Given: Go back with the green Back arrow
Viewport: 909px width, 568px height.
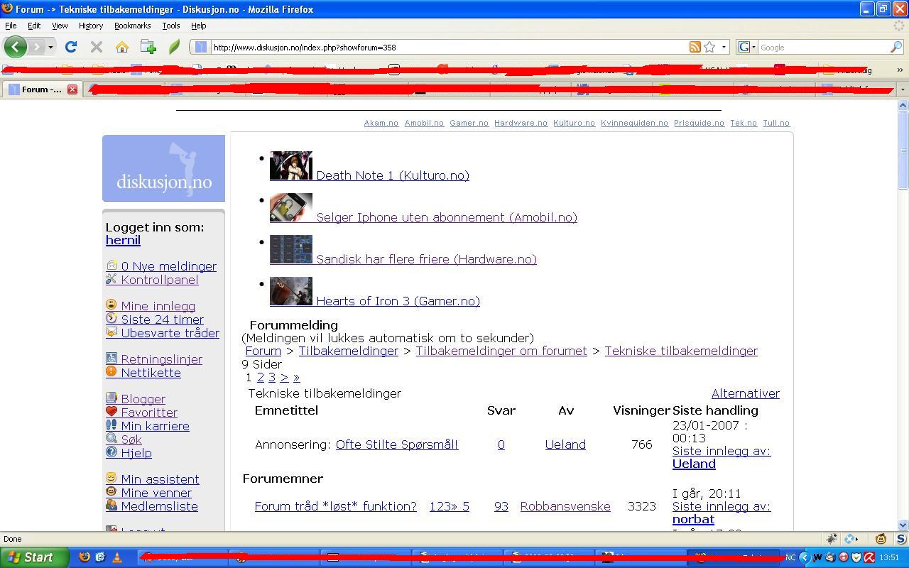Looking at the screenshot, I should coord(15,47).
